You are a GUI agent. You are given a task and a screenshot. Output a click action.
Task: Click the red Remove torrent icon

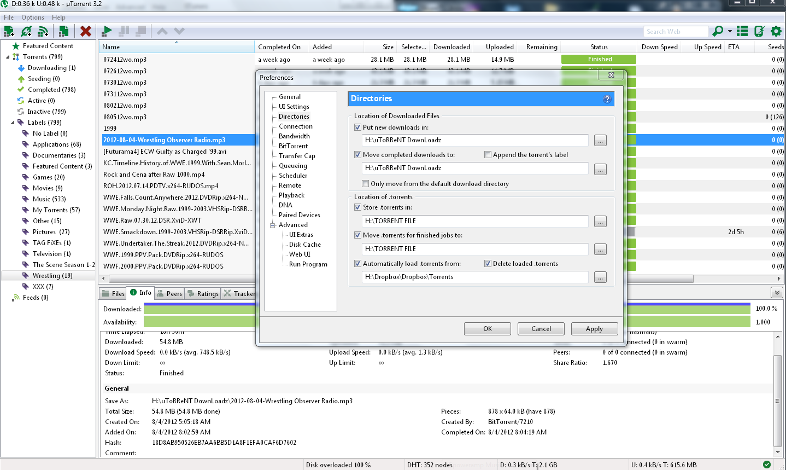point(85,31)
